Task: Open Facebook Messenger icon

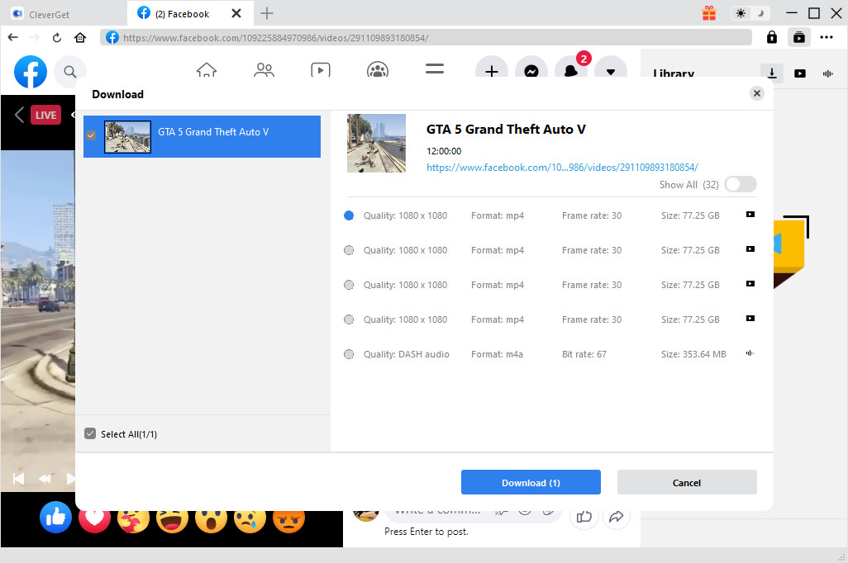Action: coord(531,71)
